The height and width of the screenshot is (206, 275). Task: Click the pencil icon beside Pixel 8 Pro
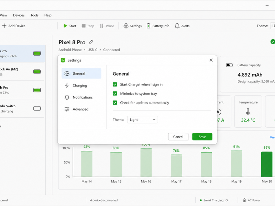pos(91,42)
